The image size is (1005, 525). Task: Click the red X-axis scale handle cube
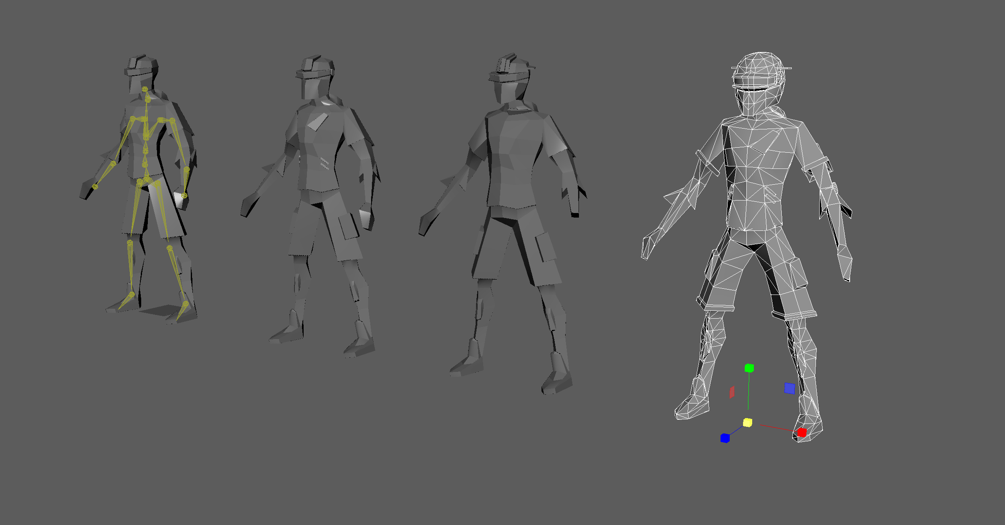802,433
